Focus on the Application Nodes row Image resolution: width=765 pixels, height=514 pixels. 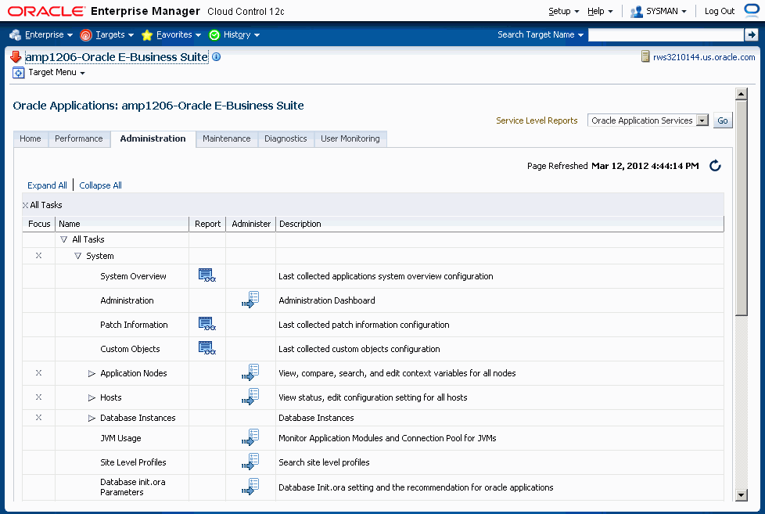click(38, 373)
